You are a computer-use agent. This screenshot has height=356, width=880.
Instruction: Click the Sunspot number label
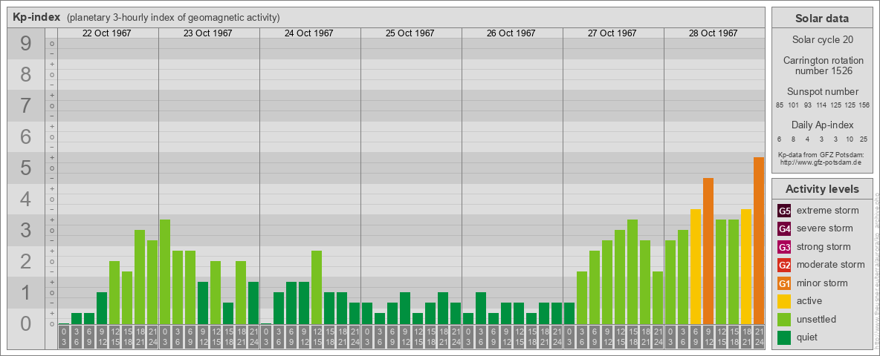pyautogui.click(x=822, y=92)
